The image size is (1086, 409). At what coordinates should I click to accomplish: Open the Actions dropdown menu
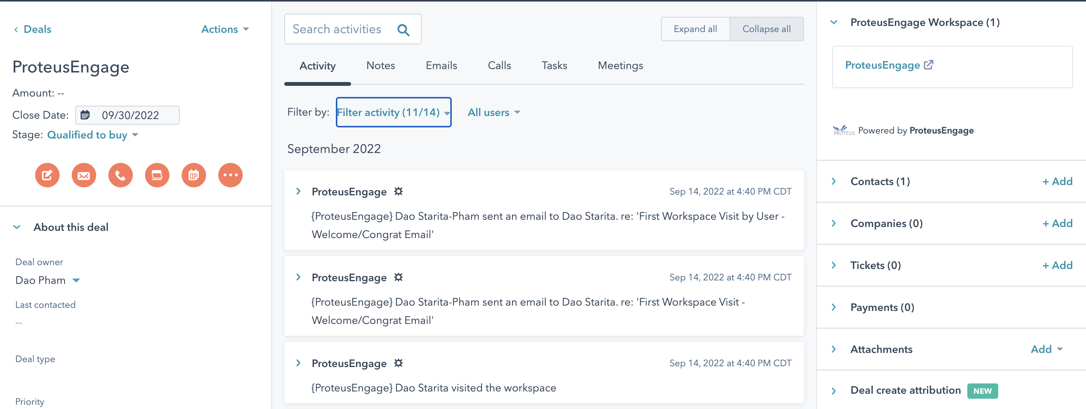click(225, 29)
